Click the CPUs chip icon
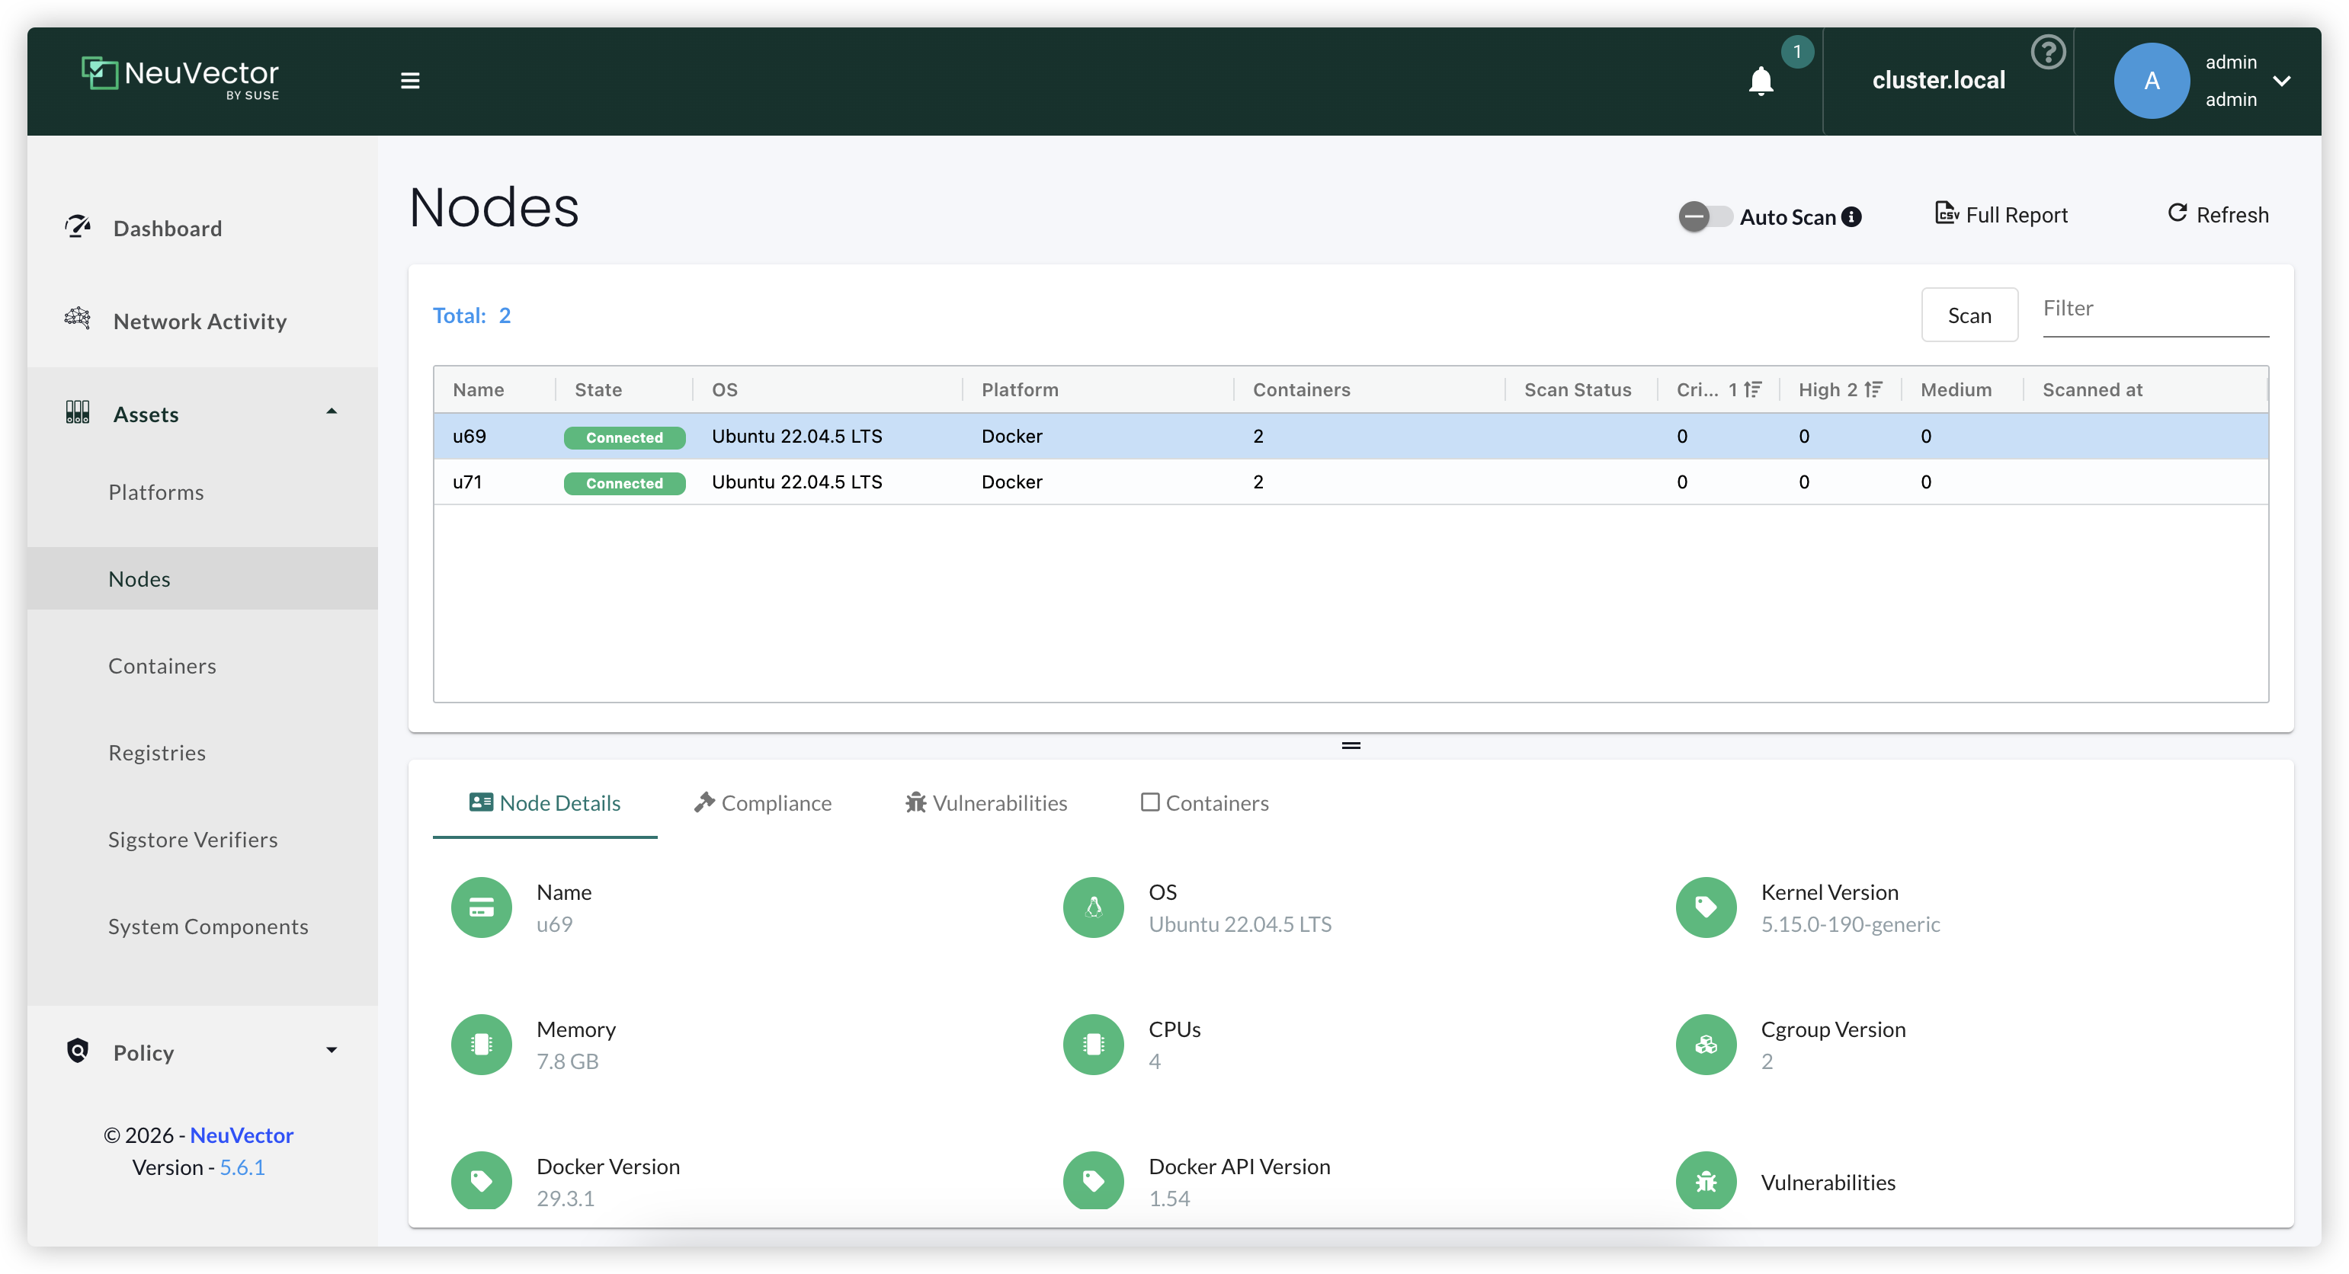This screenshot has height=1274, width=2349. [1094, 1045]
